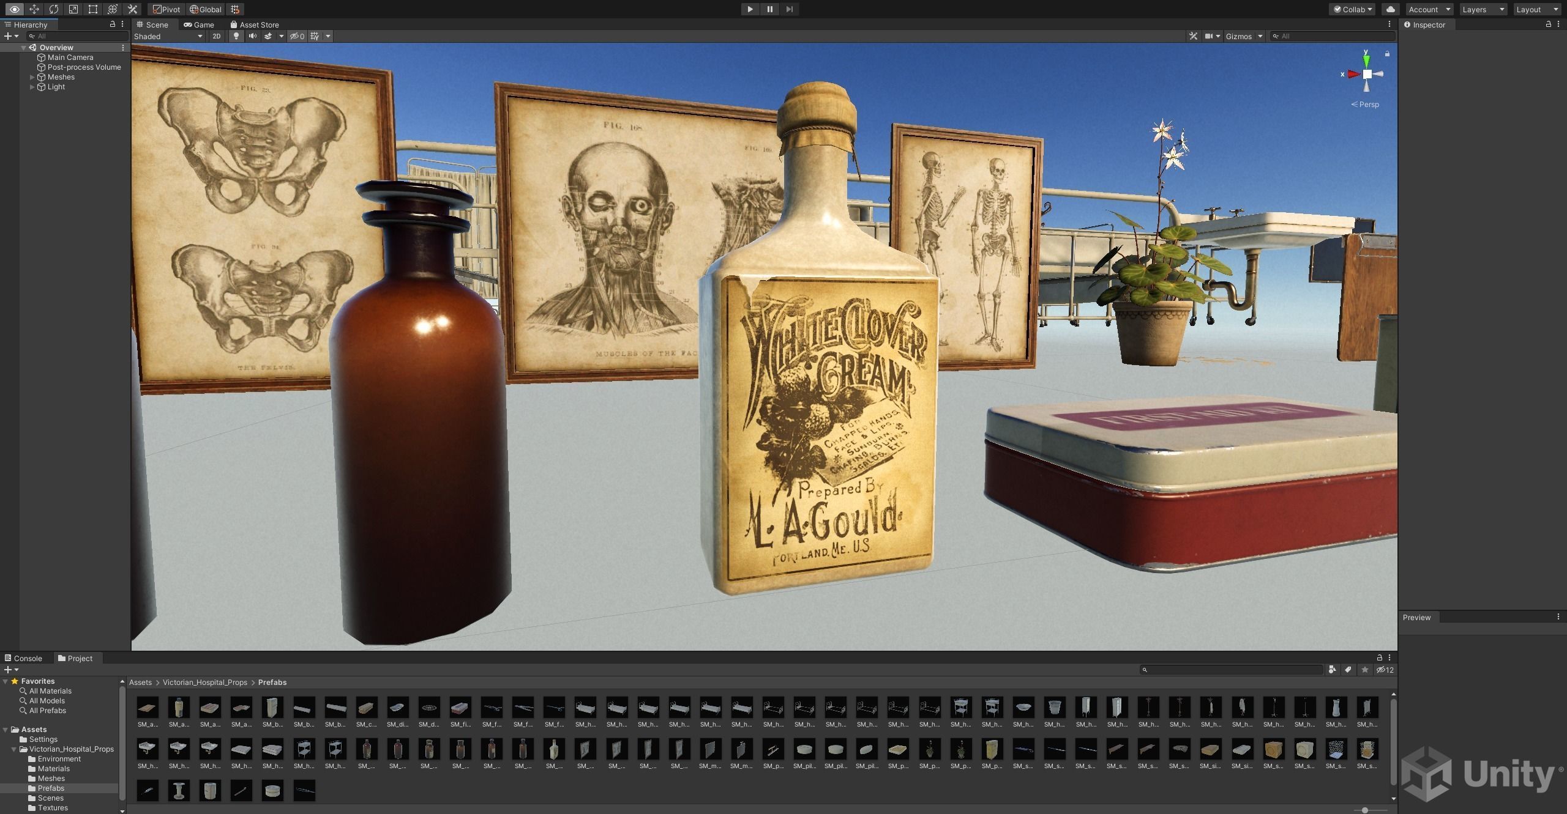Viewport: 1567px width, 814px height.
Task: Toggle scene grid visibility
Action: click(x=315, y=36)
